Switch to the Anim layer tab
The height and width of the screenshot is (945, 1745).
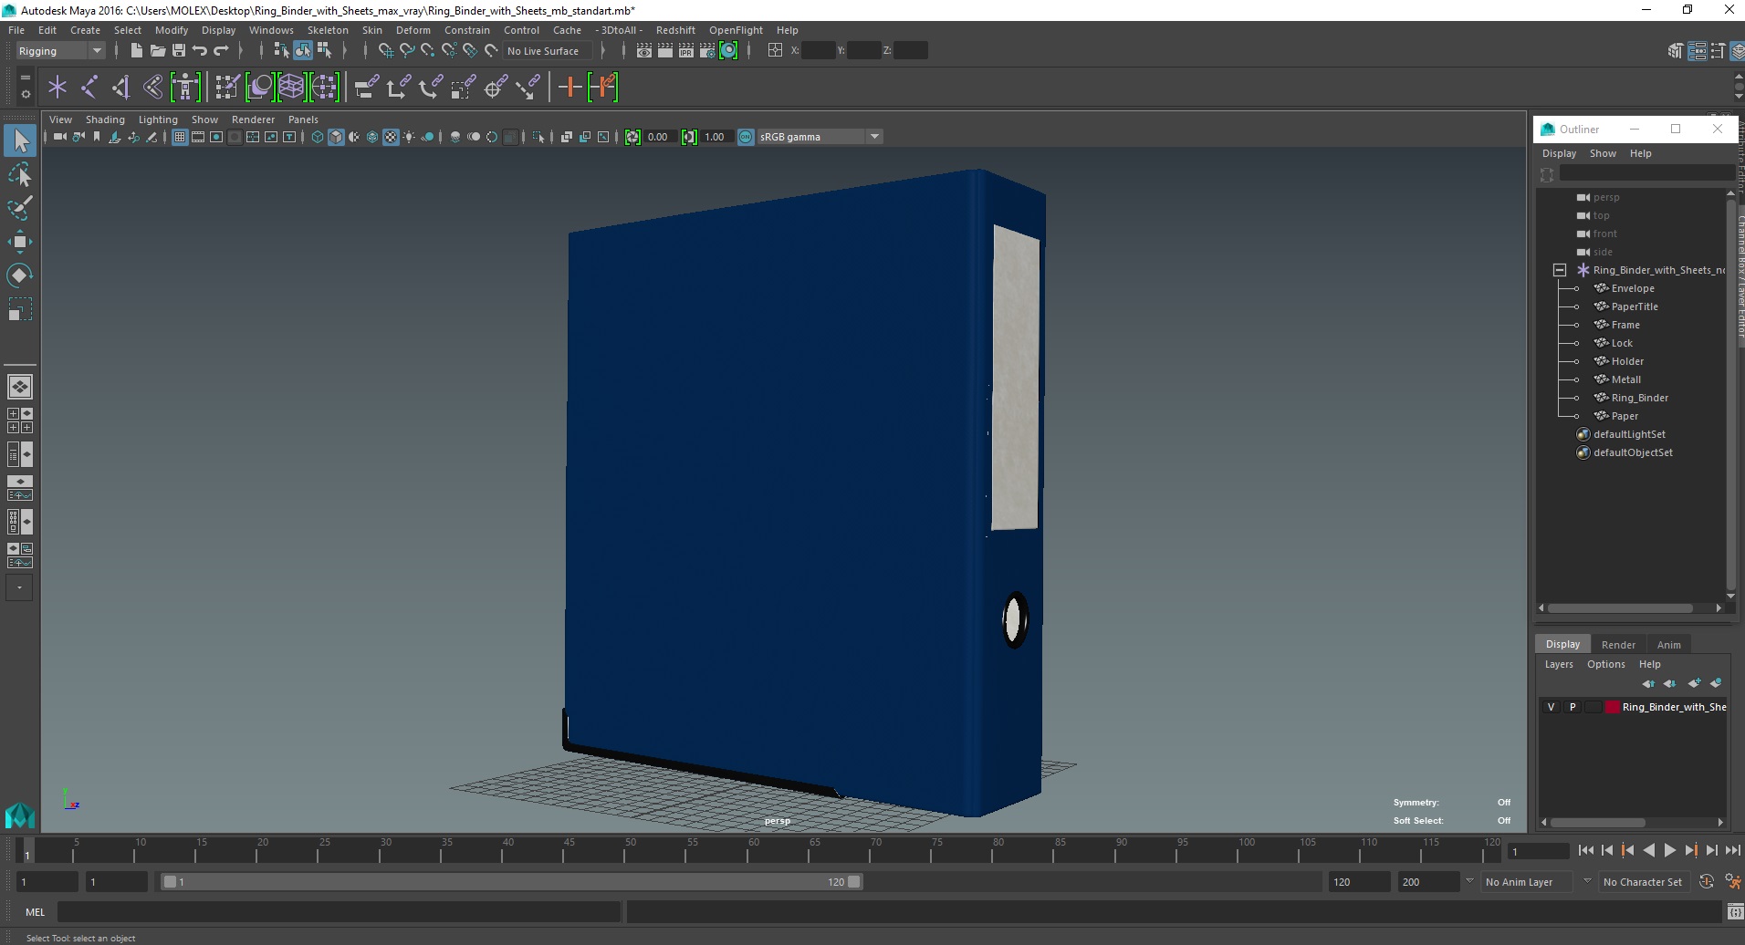click(x=1668, y=645)
